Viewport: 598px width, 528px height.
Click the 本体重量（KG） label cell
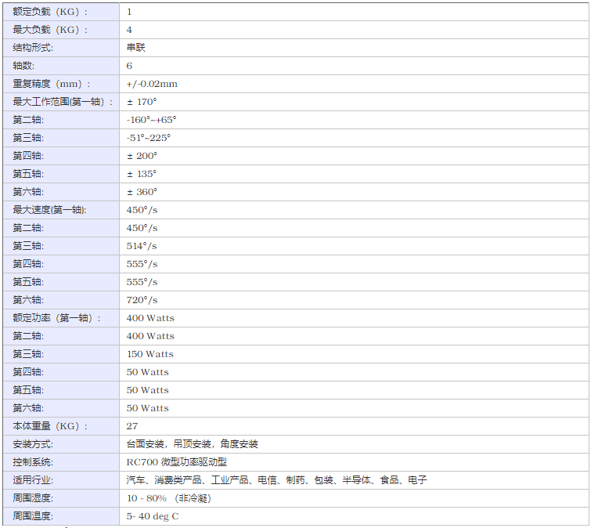[x=51, y=426]
